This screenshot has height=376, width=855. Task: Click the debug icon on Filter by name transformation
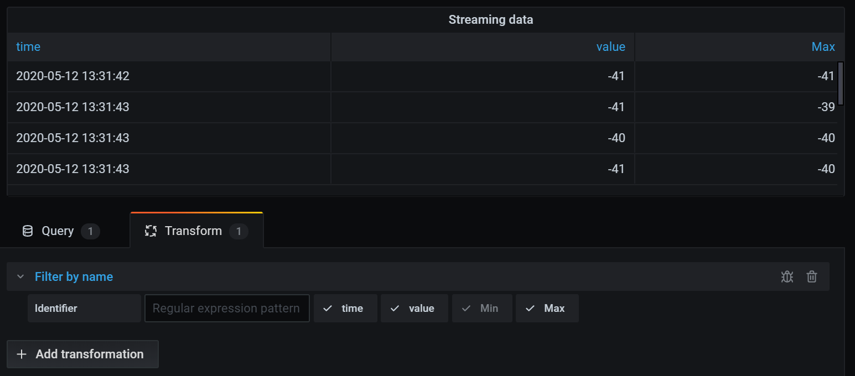coord(787,276)
